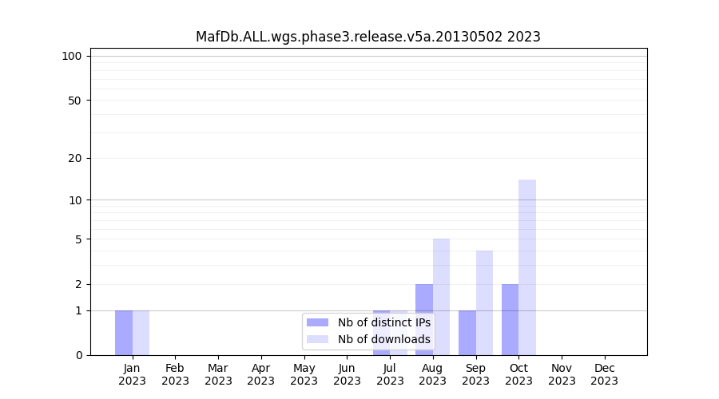Click the 'Nb of distinct IPs' legend swatch
Image resolution: width=719 pixels, height=399 pixels.
tap(317, 322)
